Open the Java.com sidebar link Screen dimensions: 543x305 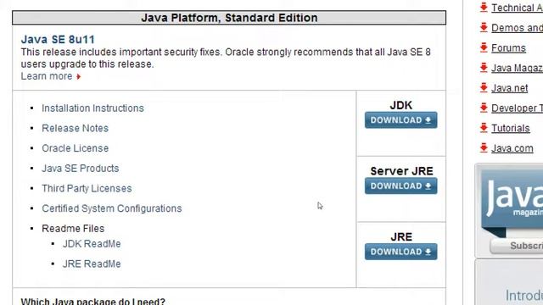click(512, 148)
